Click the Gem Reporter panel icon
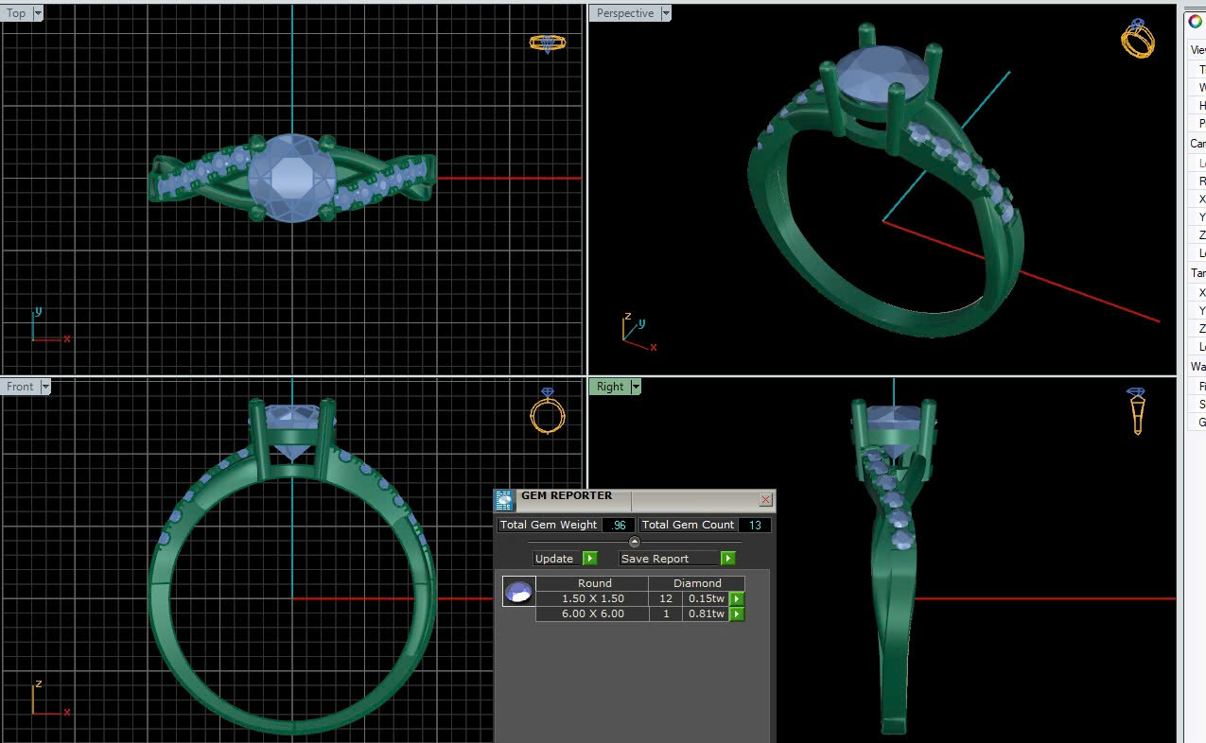The image size is (1206, 743). [x=505, y=500]
